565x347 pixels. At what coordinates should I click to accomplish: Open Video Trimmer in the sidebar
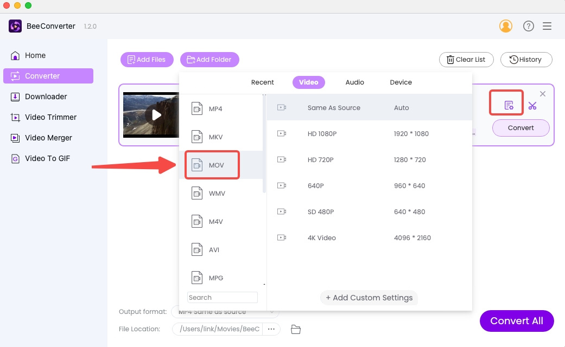pyautogui.click(x=50, y=117)
